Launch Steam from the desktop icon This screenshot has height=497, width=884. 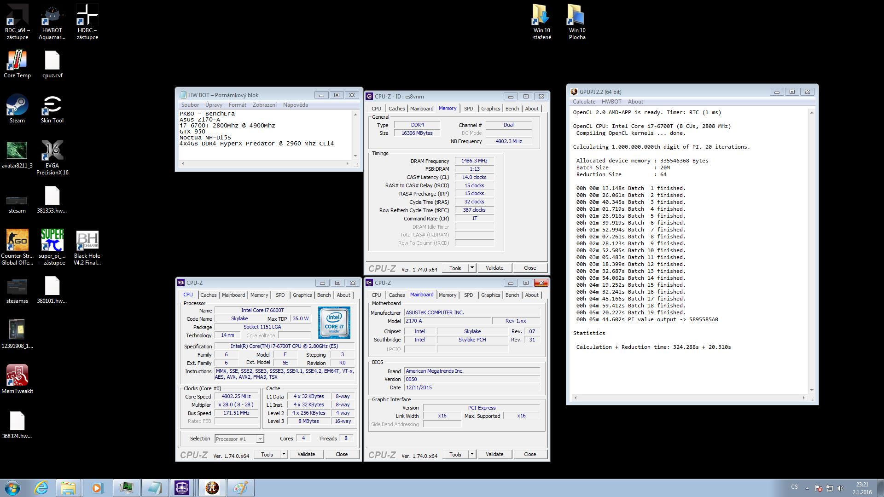[x=17, y=109]
